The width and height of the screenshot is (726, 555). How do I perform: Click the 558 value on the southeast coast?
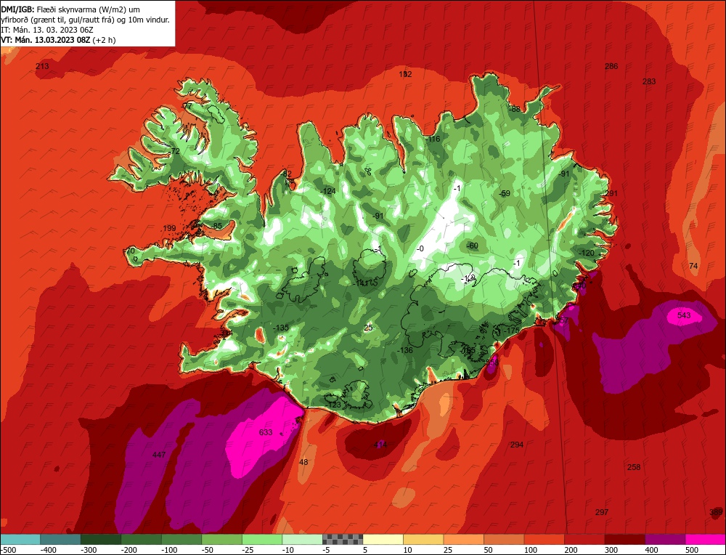pyautogui.click(x=492, y=362)
